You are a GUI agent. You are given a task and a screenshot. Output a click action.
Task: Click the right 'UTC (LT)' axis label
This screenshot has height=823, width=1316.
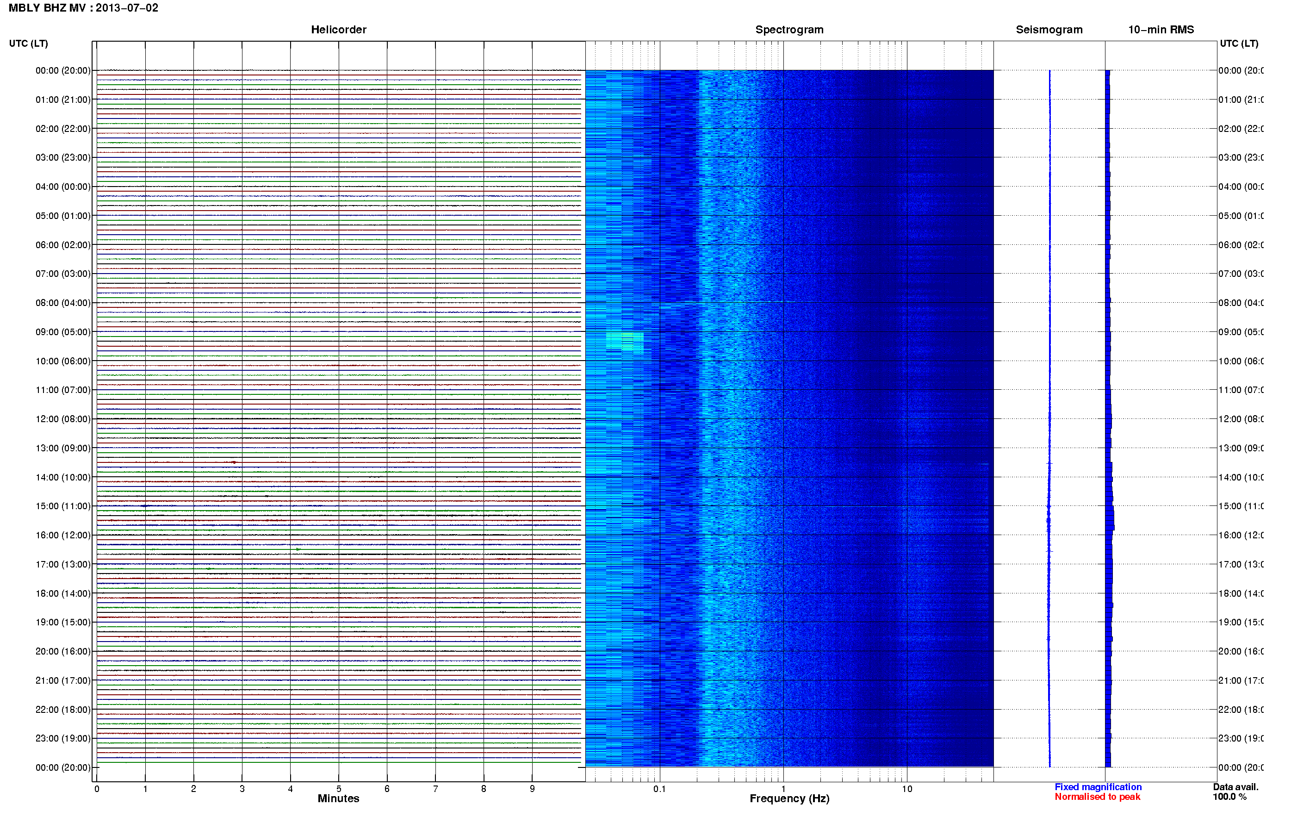coord(1239,44)
